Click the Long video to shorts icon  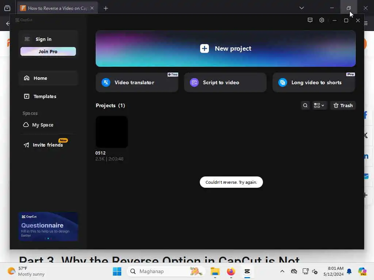pos(283,82)
